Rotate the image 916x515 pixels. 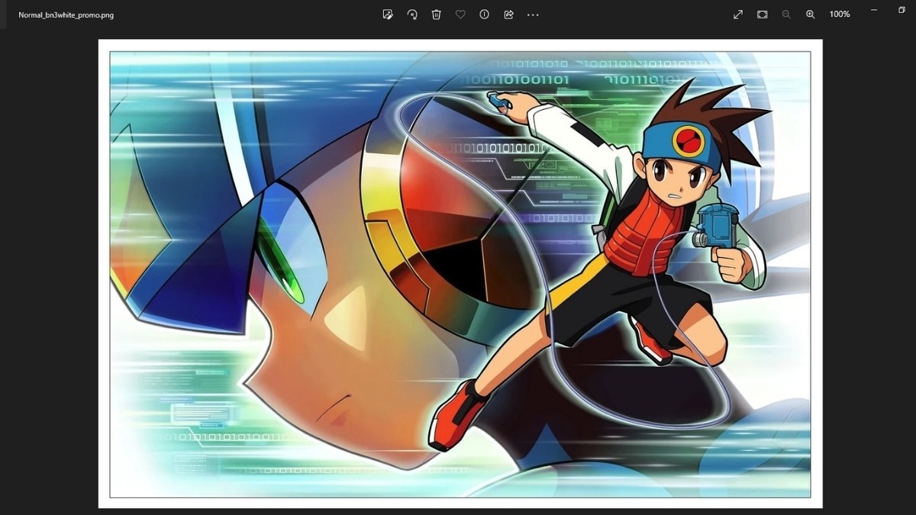click(x=412, y=14)
